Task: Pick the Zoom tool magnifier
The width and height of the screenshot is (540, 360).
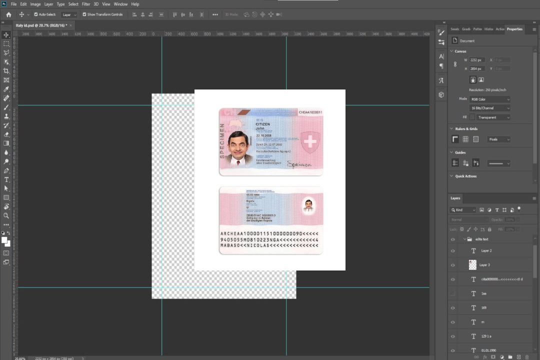Action: (6, 215)
